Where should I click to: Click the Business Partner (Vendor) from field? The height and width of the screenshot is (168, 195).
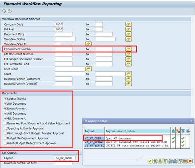64,84
